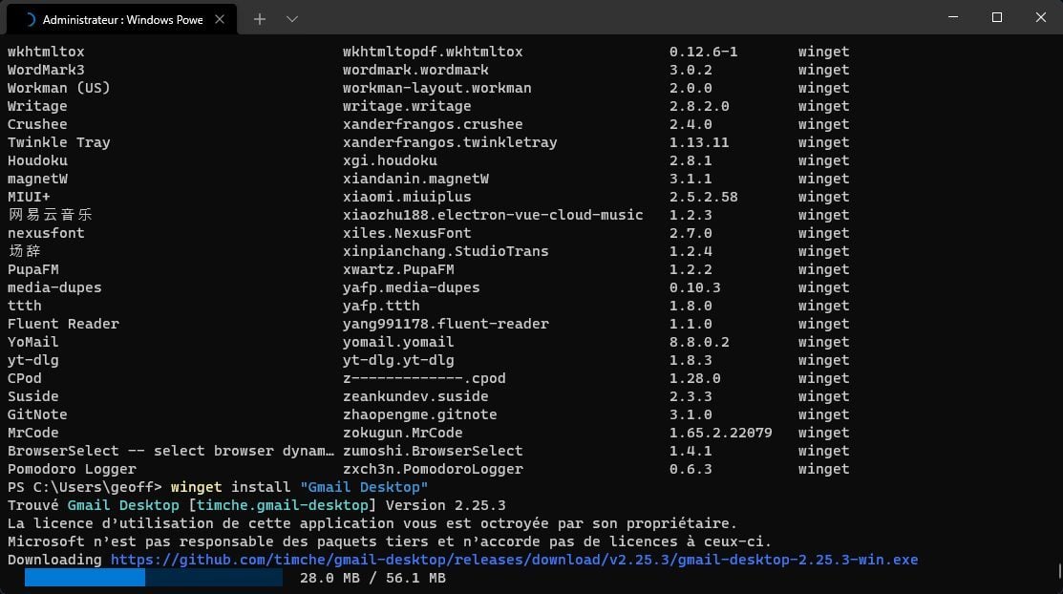The image size is (1063, 594).
Task: Click the download progress bar
Action: [x=154, y=578]
